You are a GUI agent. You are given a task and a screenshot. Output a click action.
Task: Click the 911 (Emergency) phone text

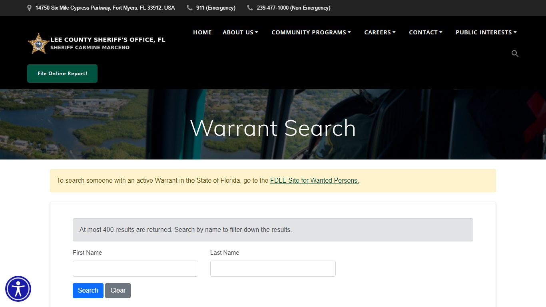tap(216, 8)
